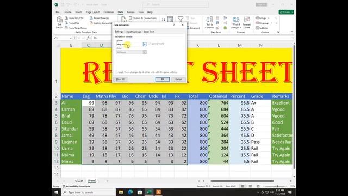This screenshot has width=348, height=196.
Task: Open File Explorer from the taskbar
Action: pyautogui.click(x=121, y=192)
